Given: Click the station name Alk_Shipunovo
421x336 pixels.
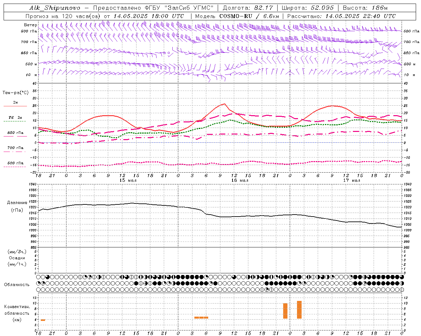Looking at the screenshot, I should click(x=55, y=8).
